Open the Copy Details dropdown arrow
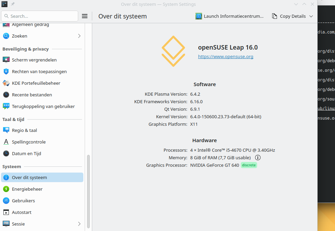This screenshot has width=335, height=231. click(x=311, y=16)
